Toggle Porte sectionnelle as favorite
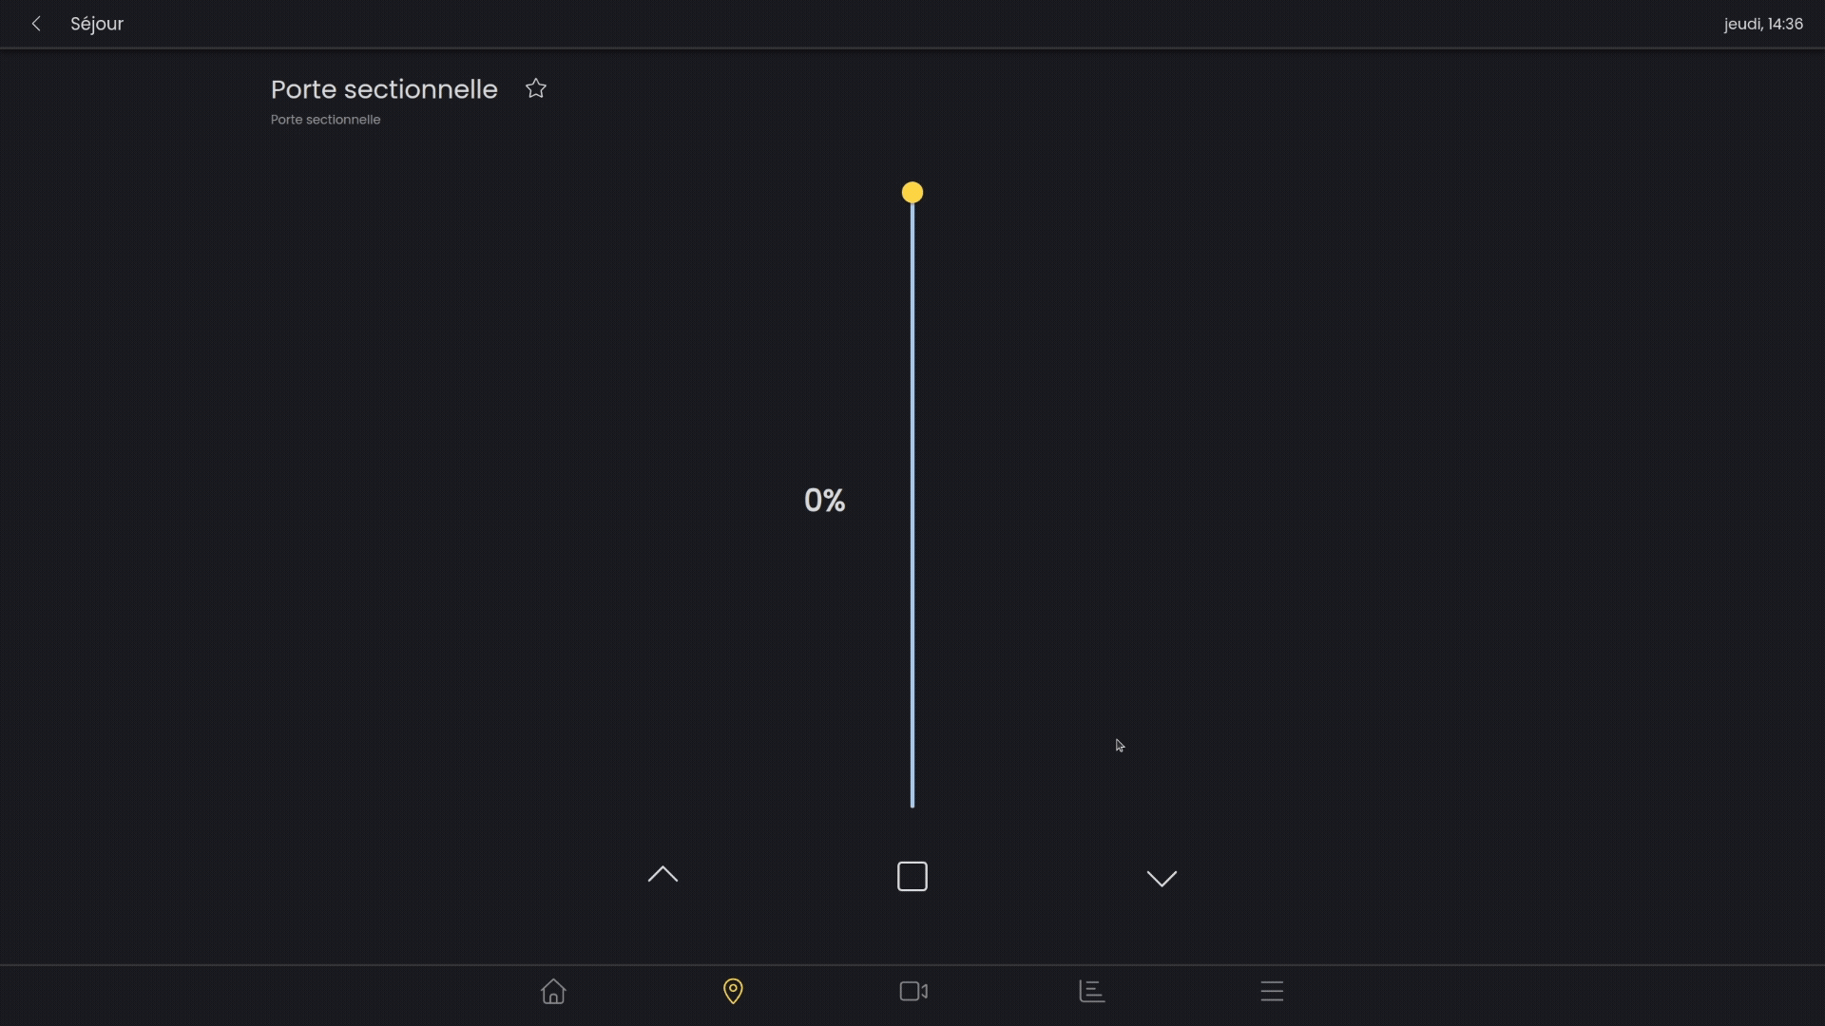Image resolution: width=1825 pixels, height=1026 pixels. tap(535, 87)
